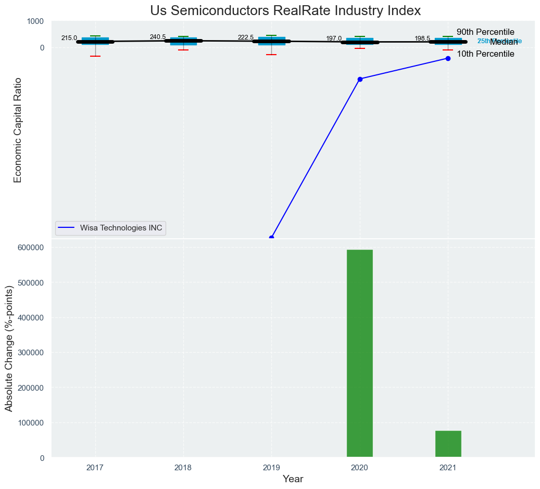Click the blue line sample in legend

click(x=67, y=228)
